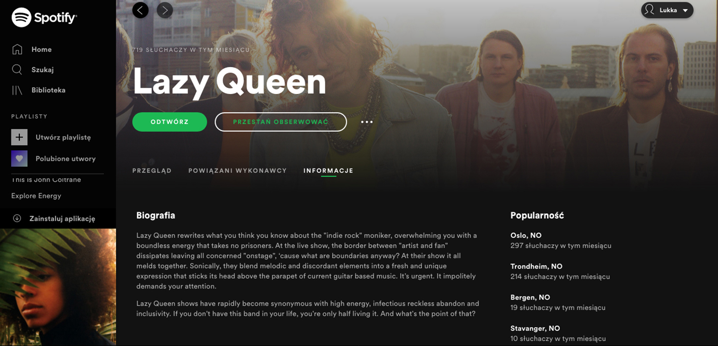Select the Informacje tab
Screen dimensions: 718x346
[328, 171]
